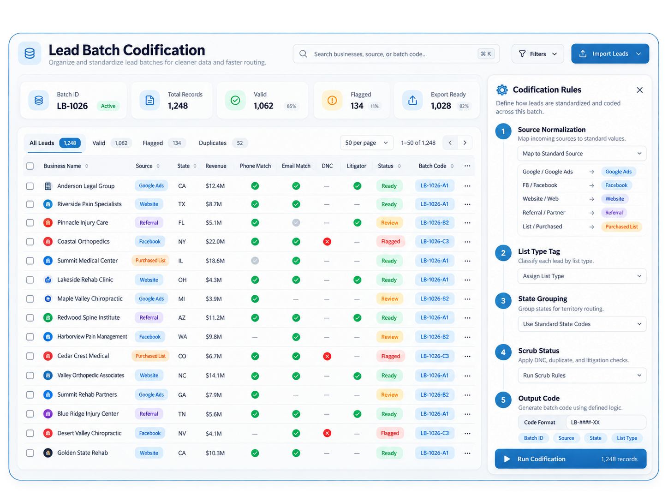This screenshot has height=501, width=668.
Task: Click the Run Codification button
Action: point(571,459)
